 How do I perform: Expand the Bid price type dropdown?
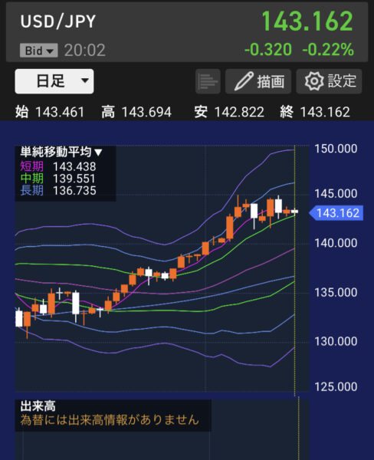[39, 51]
